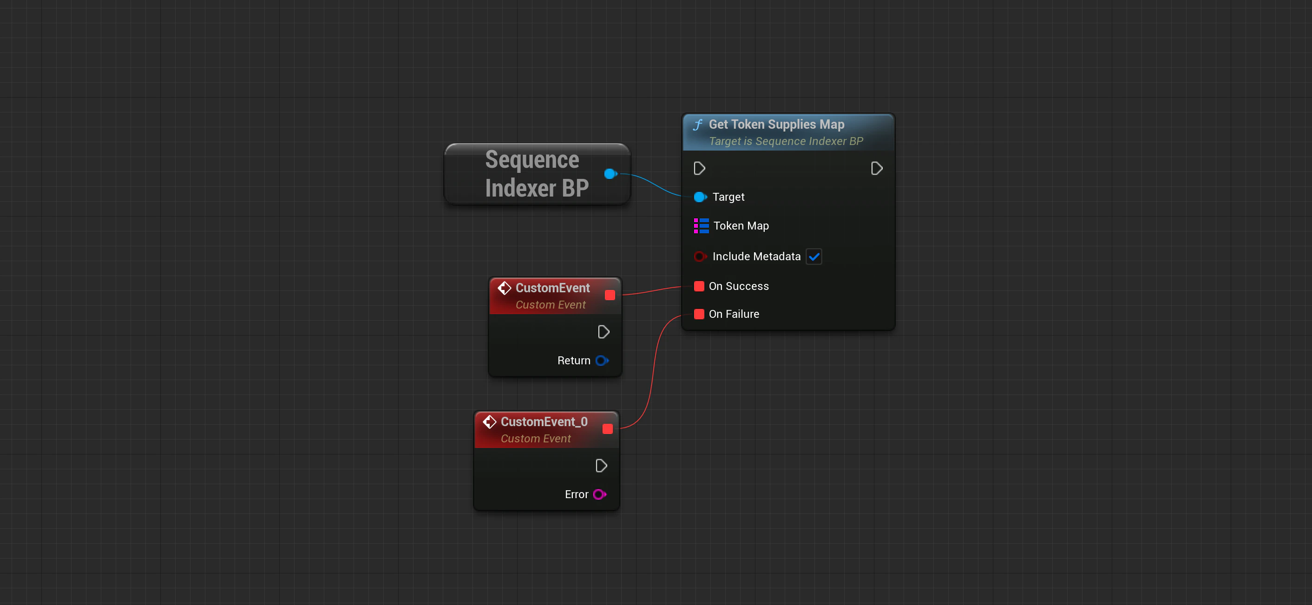Click the blue Target input pin
Viewport: 1312px width, 605px height.
coord(700,197)
